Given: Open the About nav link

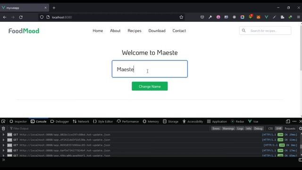Looking at the screenshot, I should (x=115, y=31).
